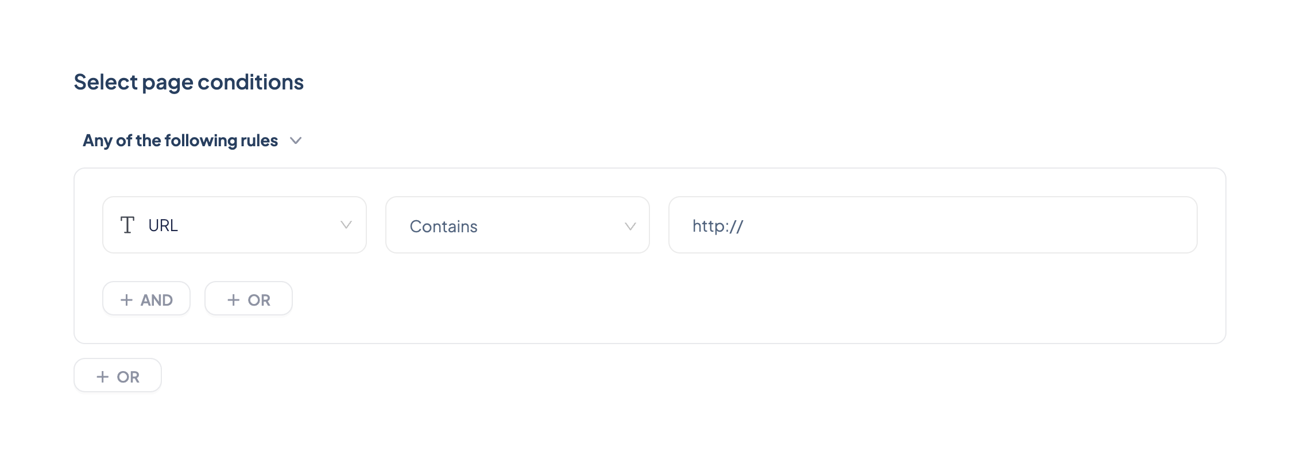Click the 'Contains' label text
This screenshot has width=1300, height=468.
[x=443, y=227]
